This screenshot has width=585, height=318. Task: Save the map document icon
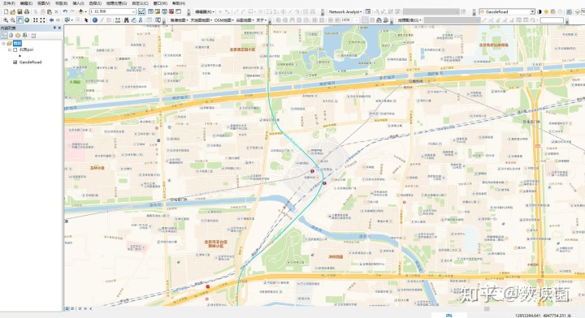point(19,11)
